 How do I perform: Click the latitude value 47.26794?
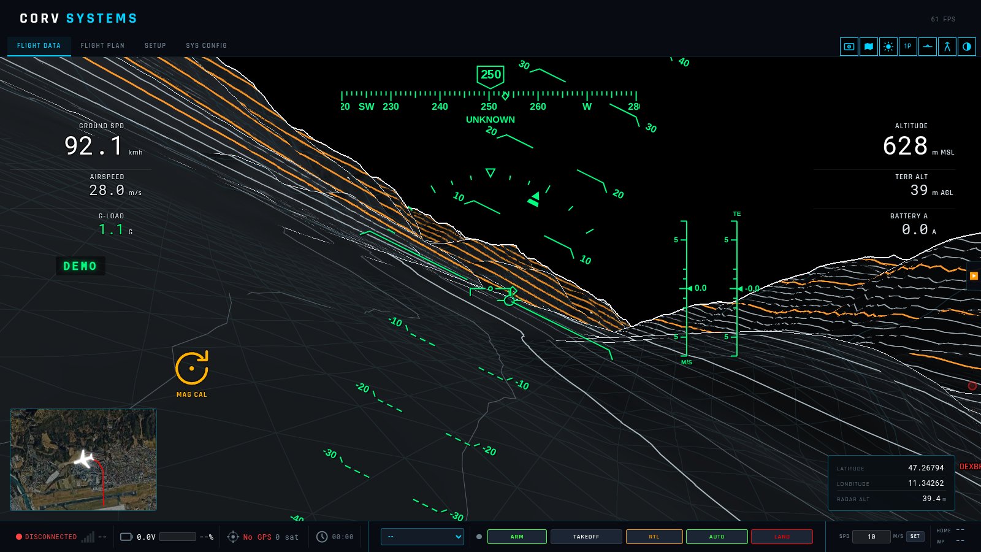pos(926,468)
